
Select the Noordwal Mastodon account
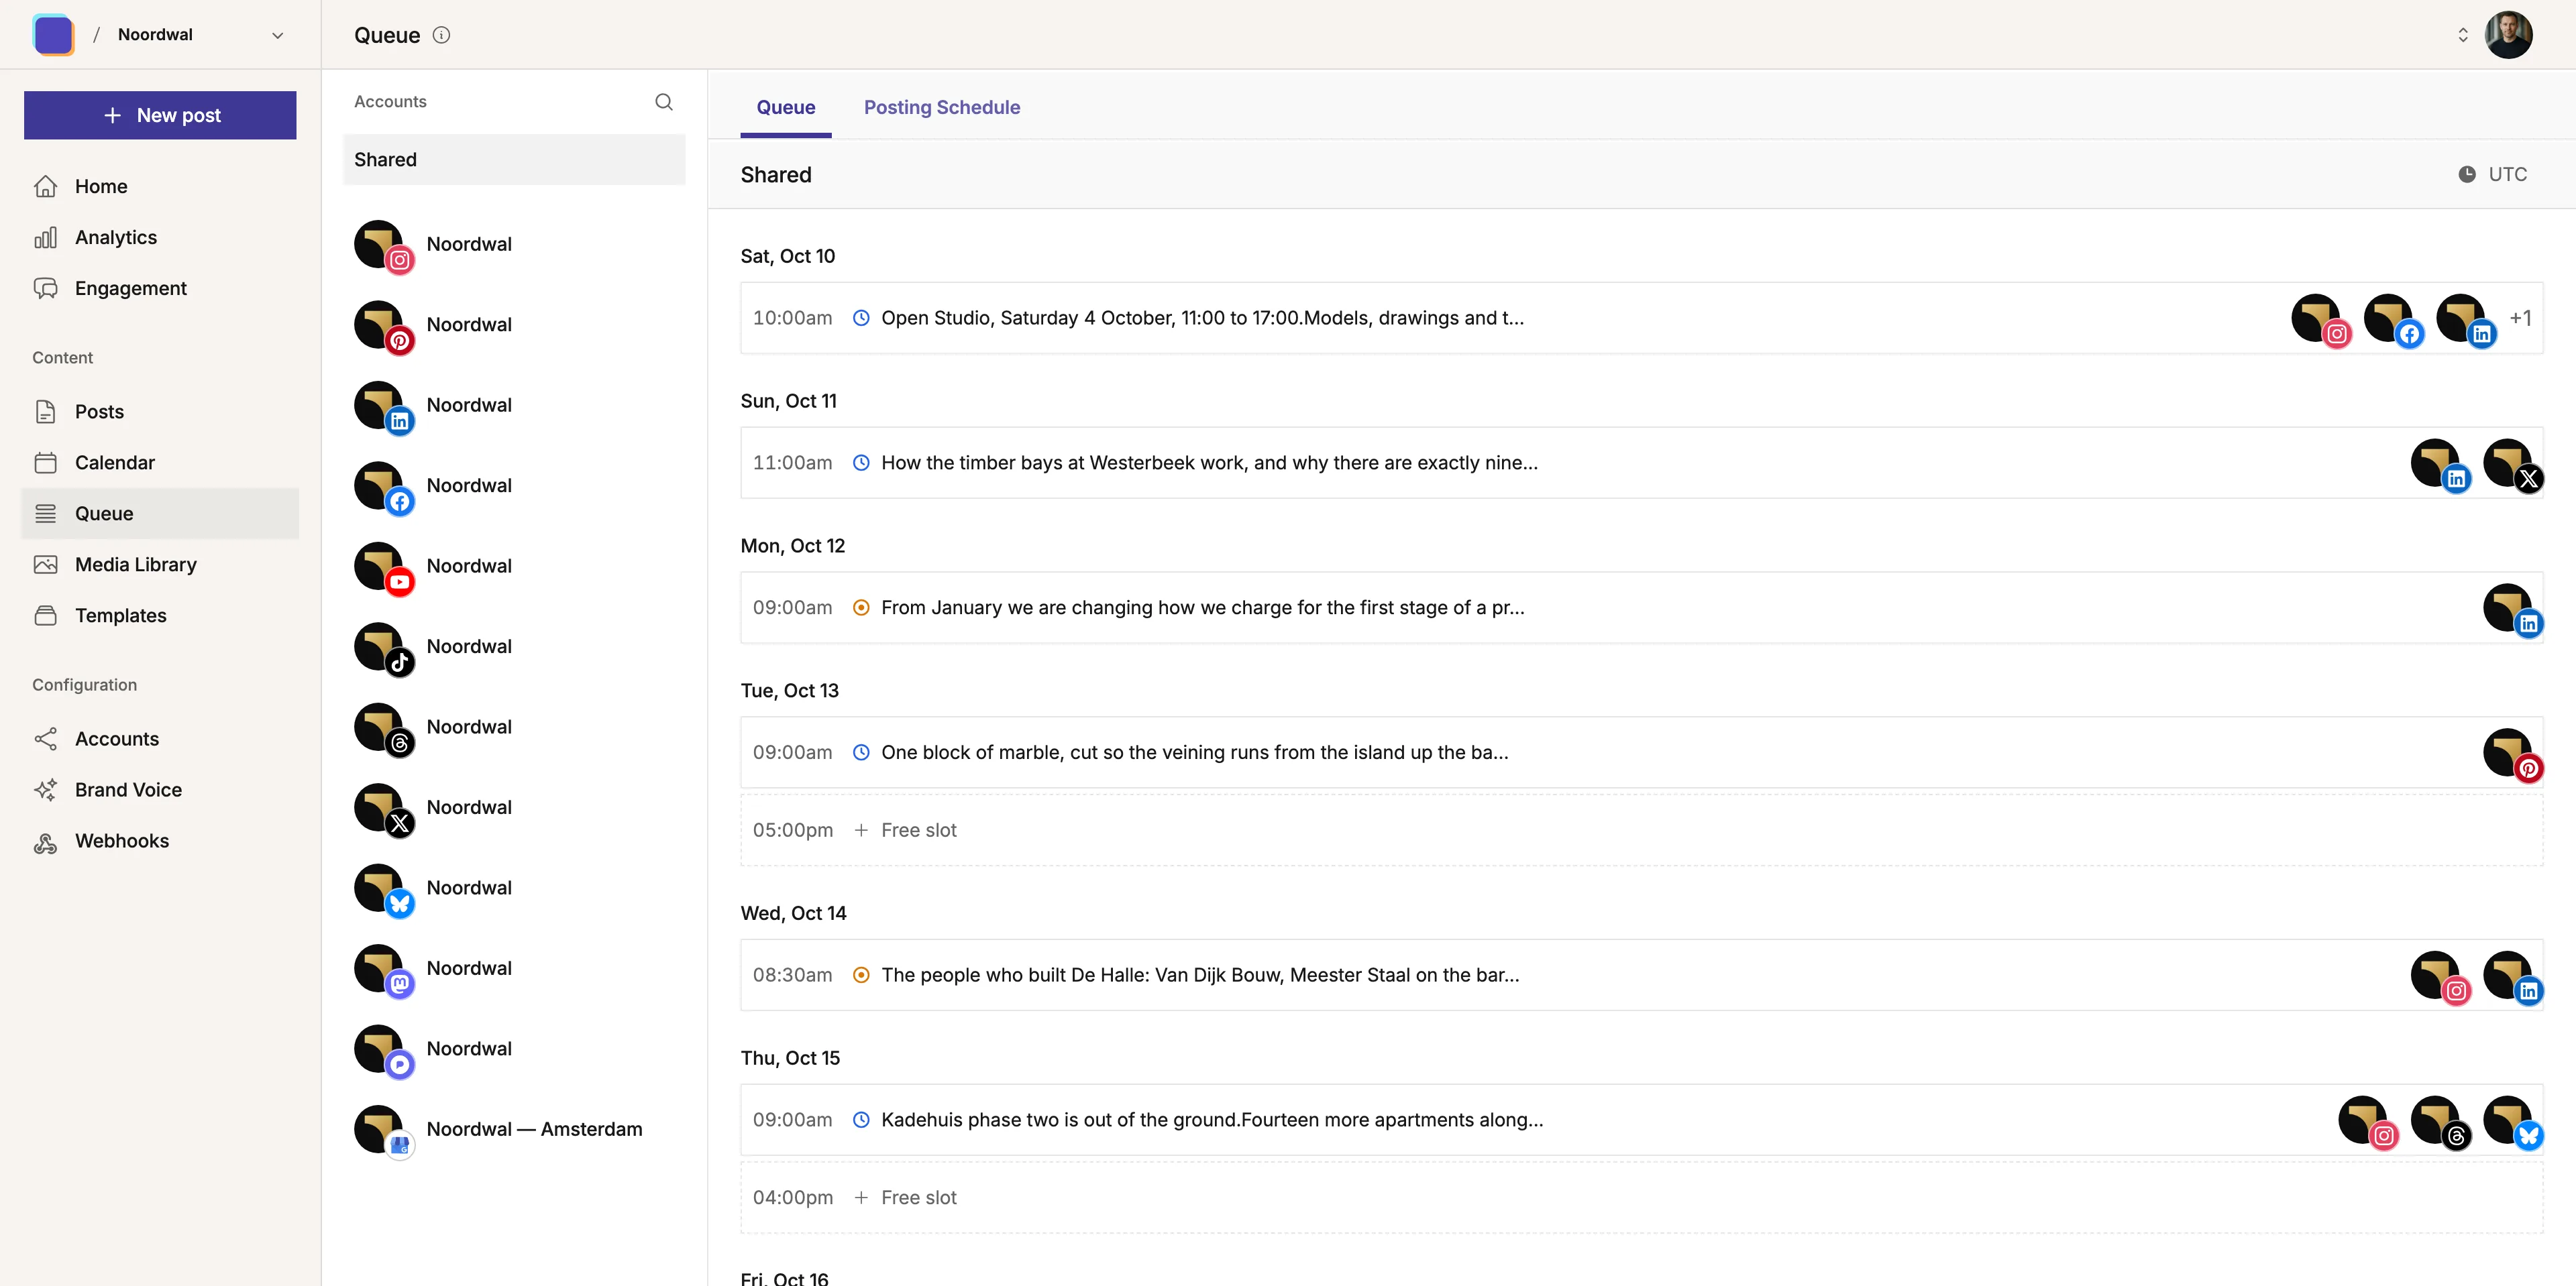tap(514, 968)
